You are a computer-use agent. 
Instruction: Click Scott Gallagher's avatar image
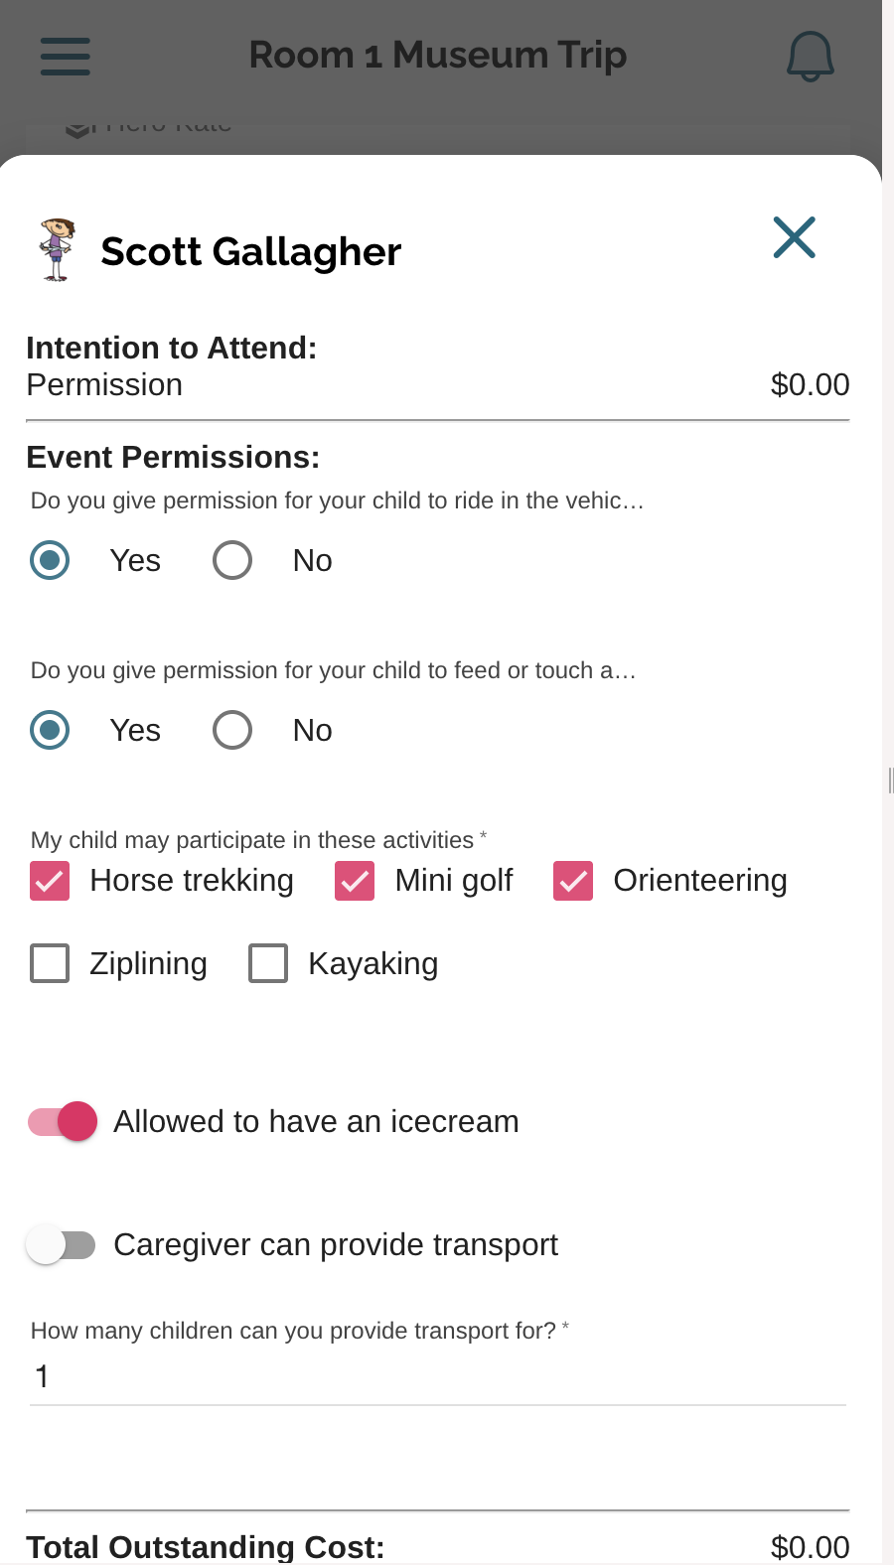click(x=57, y=250)
